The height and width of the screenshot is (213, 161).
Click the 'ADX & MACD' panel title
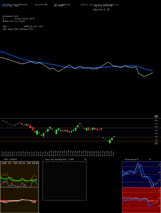(10, 159)
